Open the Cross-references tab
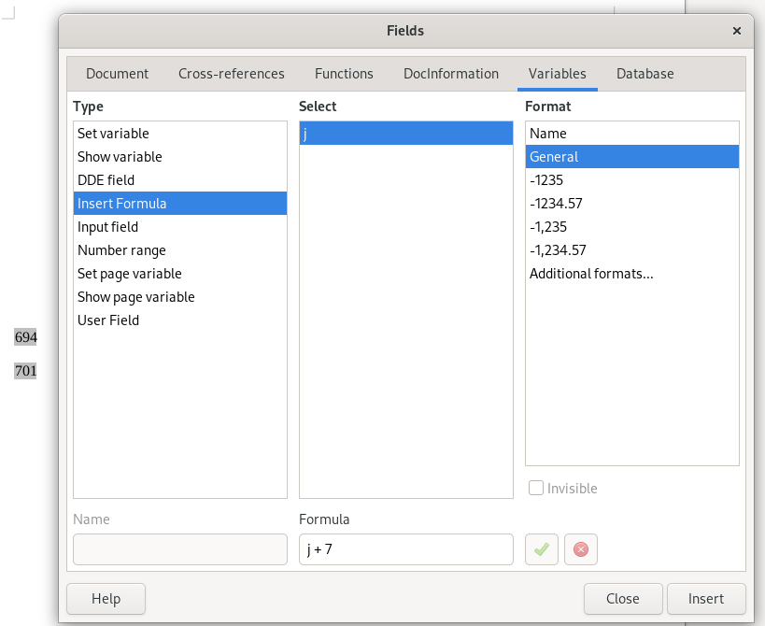The image size is (765, 626). 232,74
